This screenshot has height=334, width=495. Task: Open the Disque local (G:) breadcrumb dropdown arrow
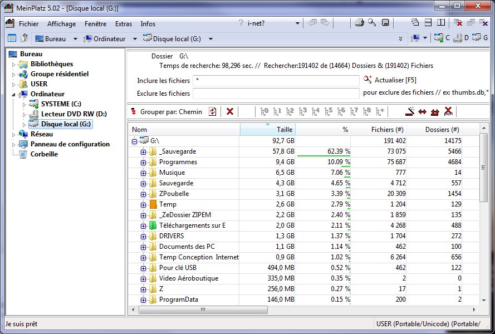(210, 39)
